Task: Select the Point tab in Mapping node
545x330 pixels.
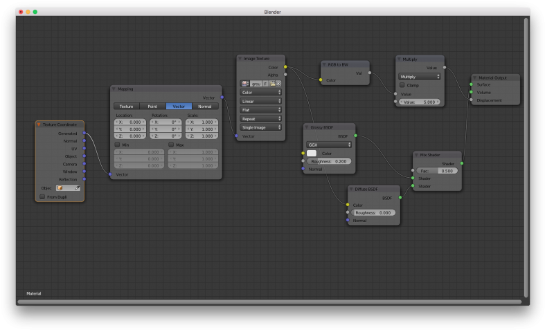Action: coord(152,107)
